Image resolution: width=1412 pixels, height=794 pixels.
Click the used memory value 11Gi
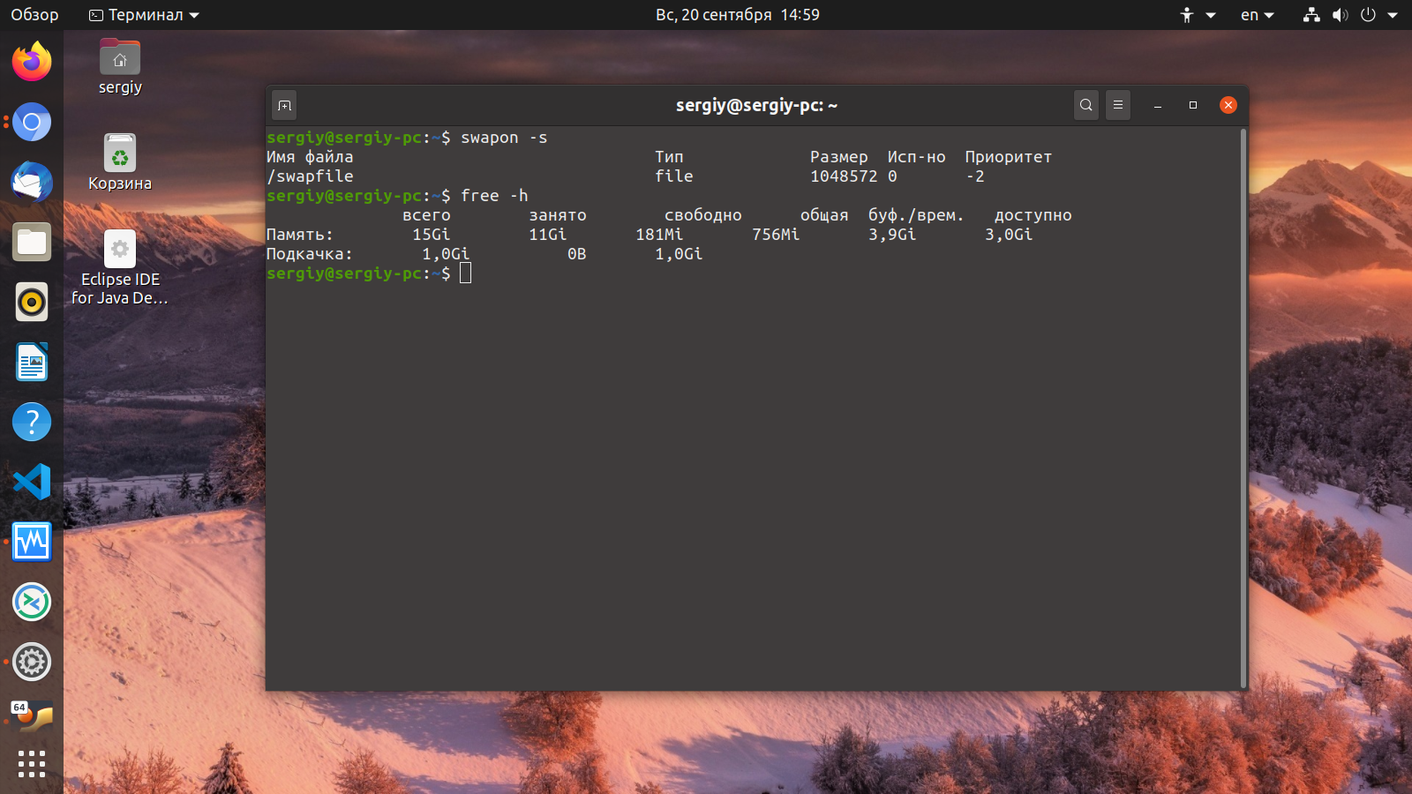tap(548, 235)
